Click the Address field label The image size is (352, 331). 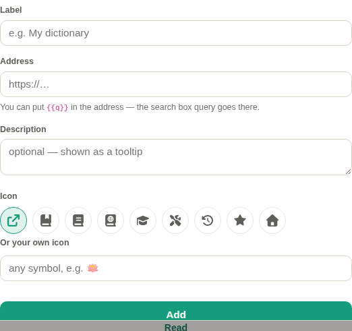(x=17, y=61)
